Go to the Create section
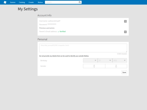147x110 pixels. pos(31,2)
